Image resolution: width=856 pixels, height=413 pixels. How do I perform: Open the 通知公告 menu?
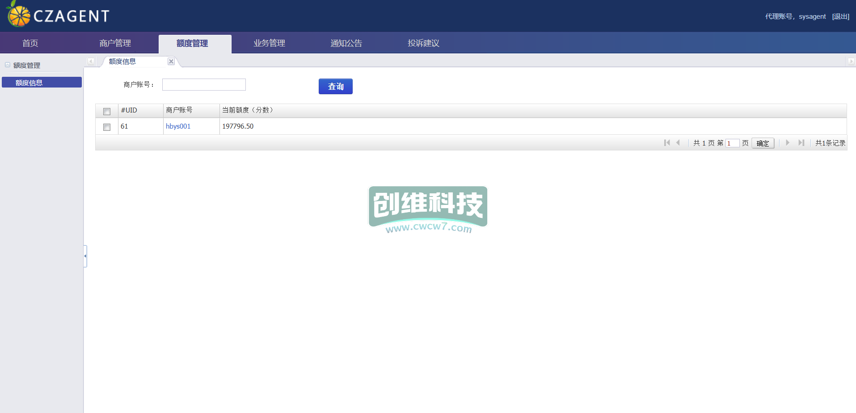click(346, 43)
